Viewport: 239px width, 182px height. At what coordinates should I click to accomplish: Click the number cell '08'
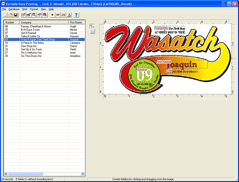point(6,26)
